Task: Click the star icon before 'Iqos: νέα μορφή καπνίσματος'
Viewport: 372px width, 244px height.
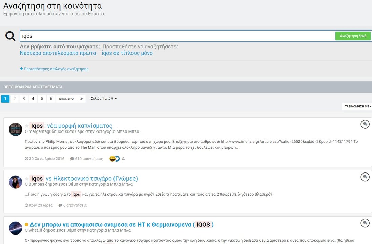Action: [x=27, y=126]
